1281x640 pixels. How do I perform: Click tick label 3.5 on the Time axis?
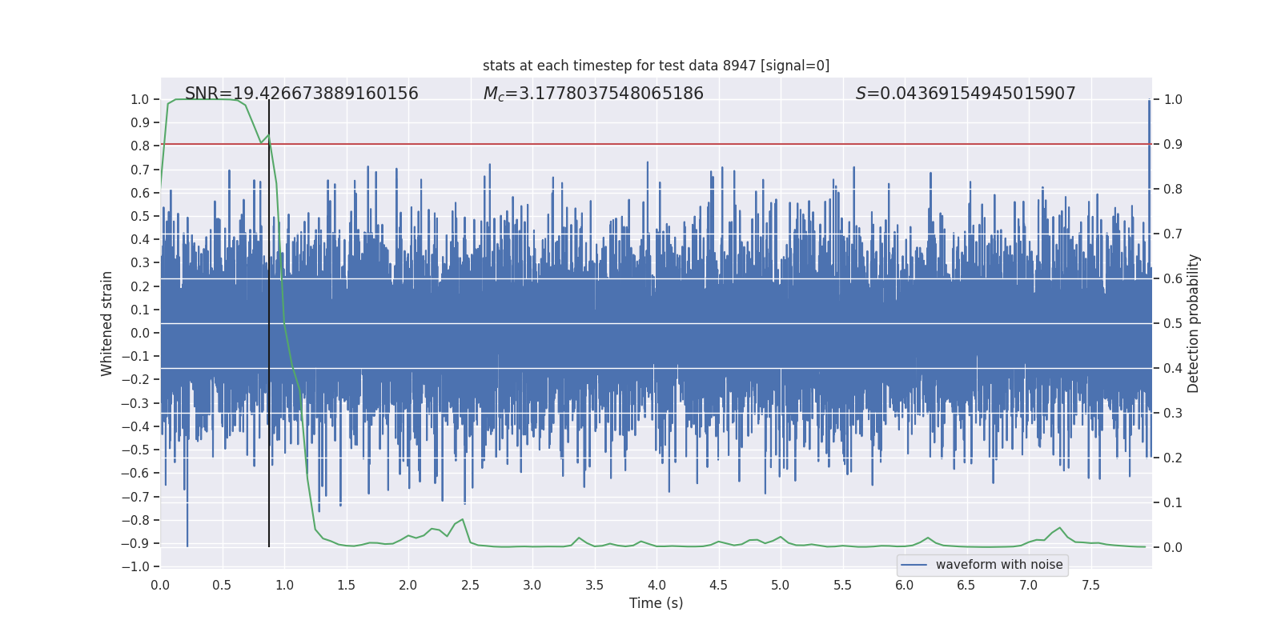(x=594, y=585)
